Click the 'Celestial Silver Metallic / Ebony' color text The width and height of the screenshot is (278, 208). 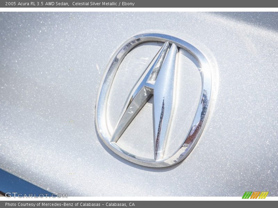[103, 4]
